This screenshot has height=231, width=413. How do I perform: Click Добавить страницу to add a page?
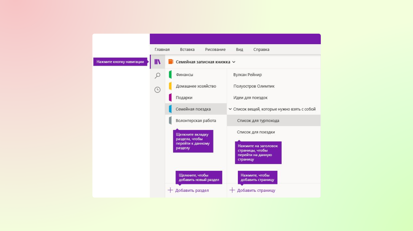tap(256, 190)
